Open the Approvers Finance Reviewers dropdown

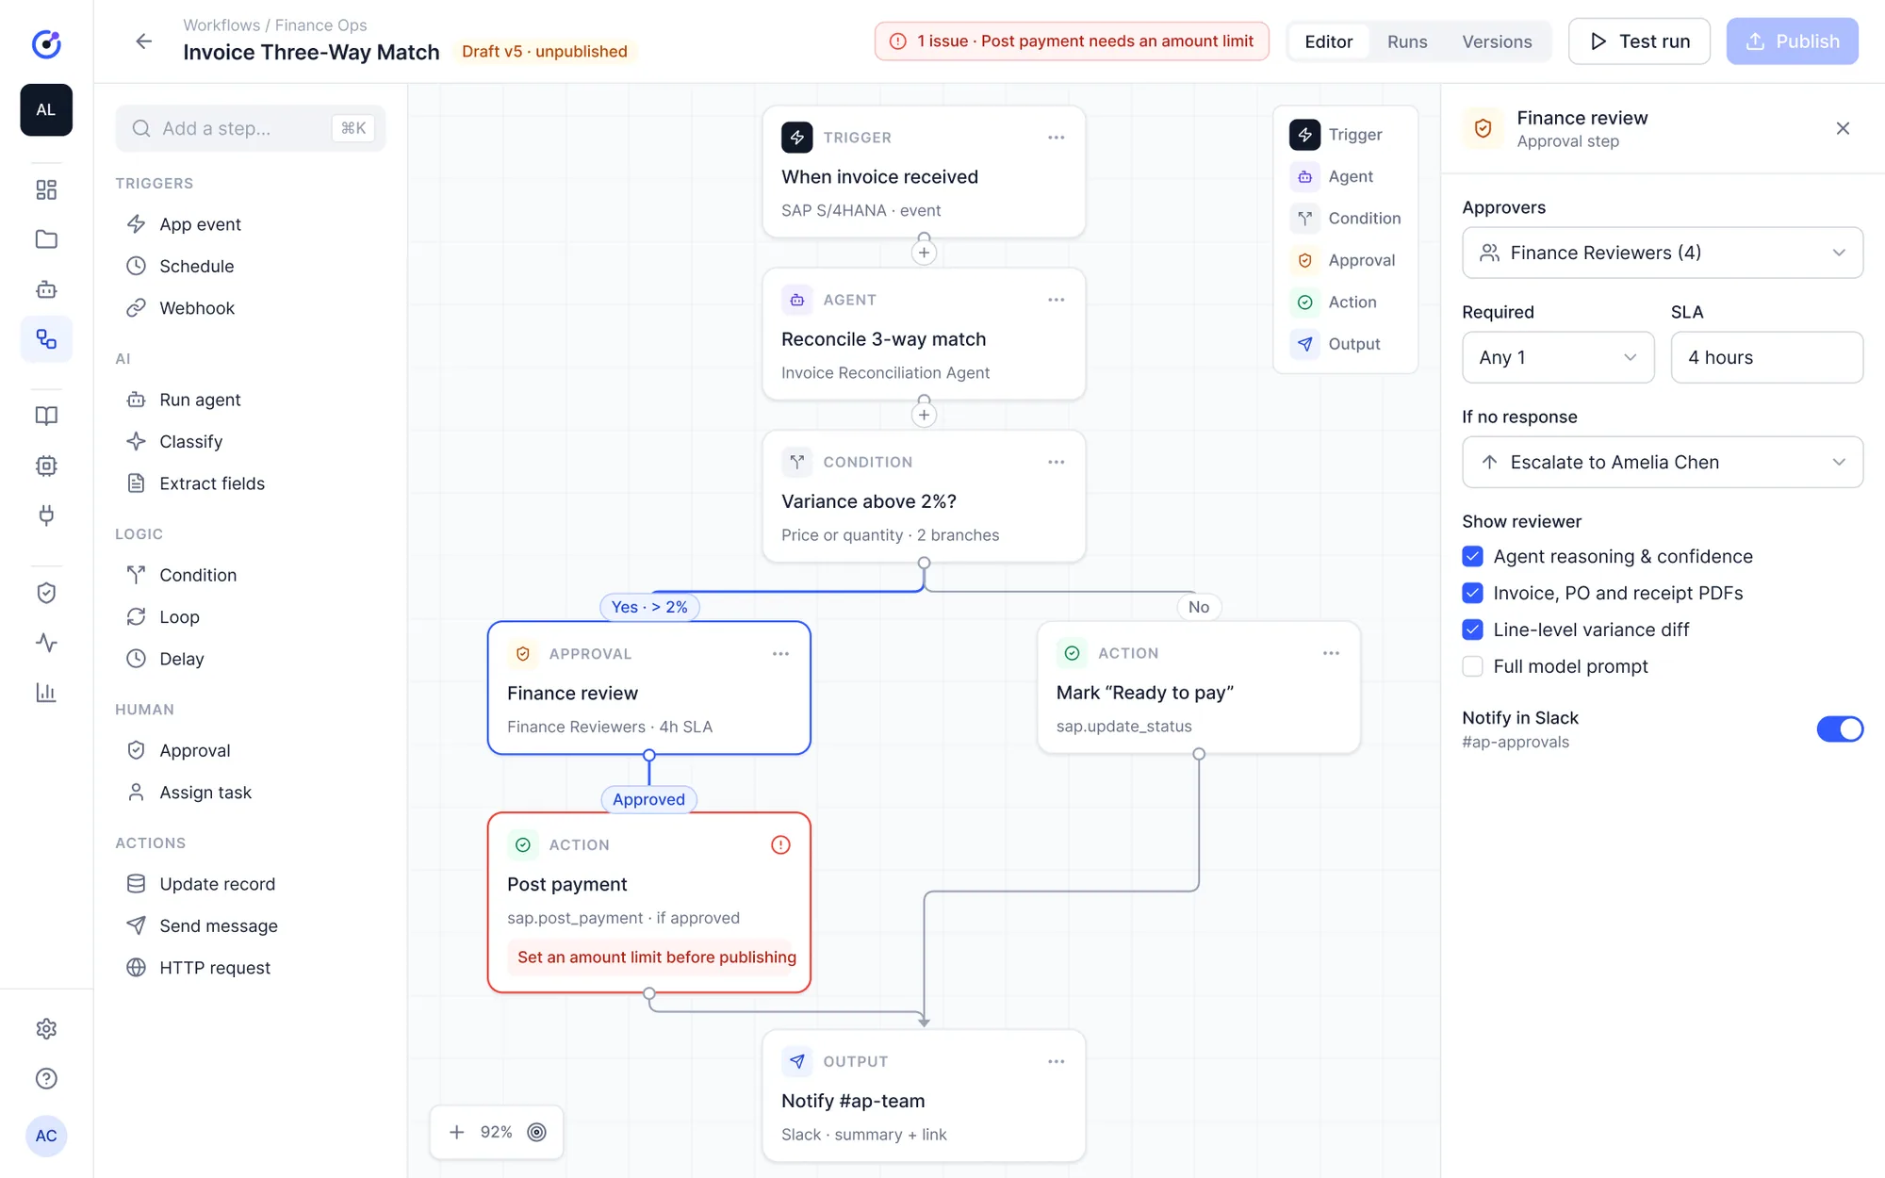(1662, 253)
